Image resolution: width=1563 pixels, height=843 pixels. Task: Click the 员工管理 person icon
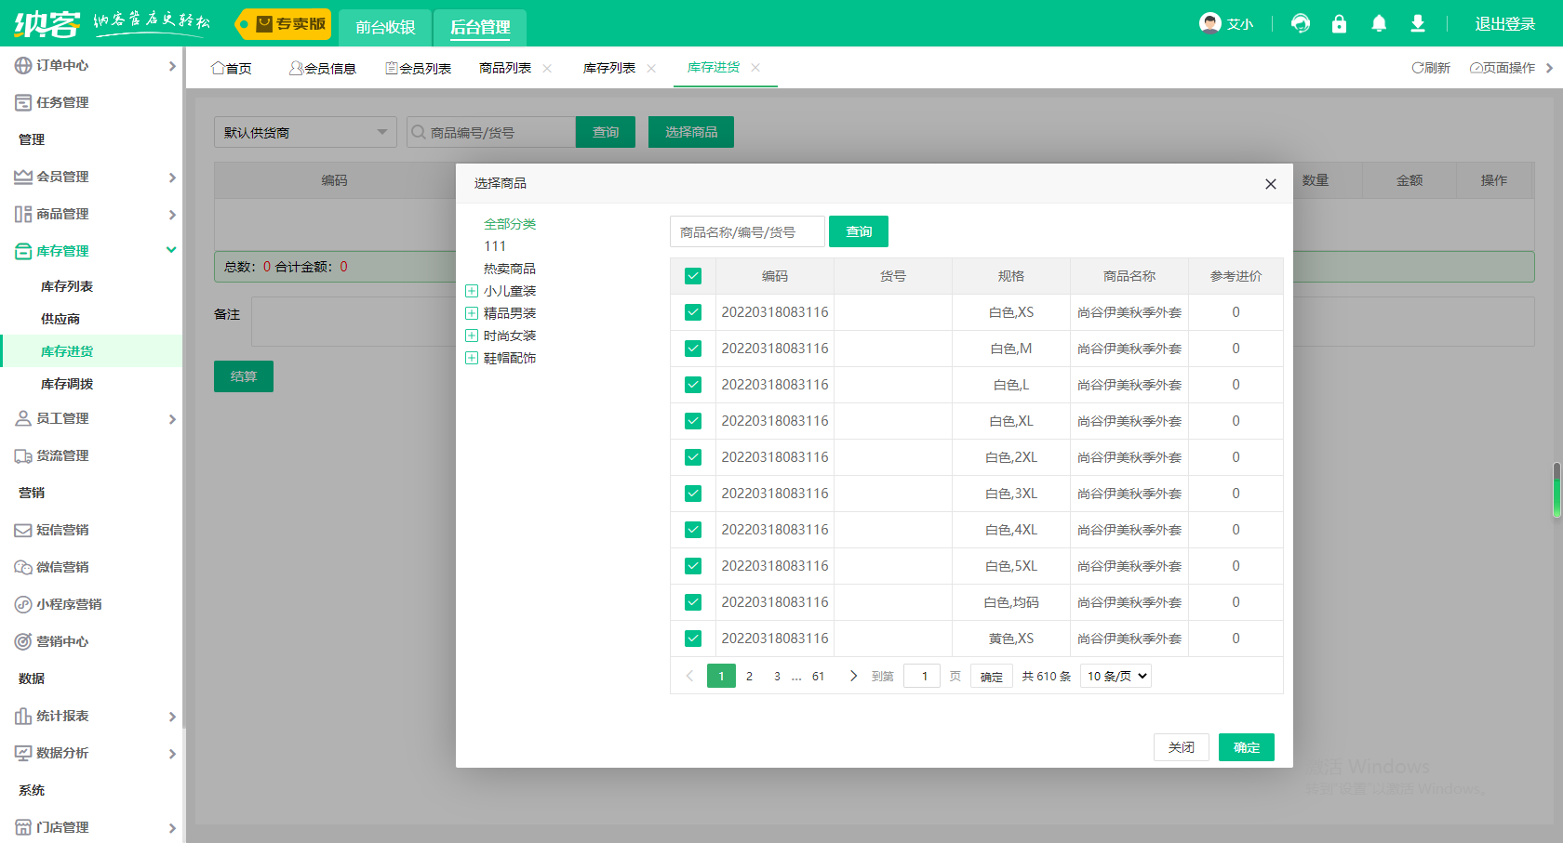(x=23, y=418)
